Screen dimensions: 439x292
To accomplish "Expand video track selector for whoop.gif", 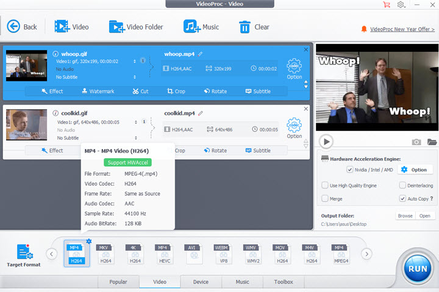I will (135, 61).
